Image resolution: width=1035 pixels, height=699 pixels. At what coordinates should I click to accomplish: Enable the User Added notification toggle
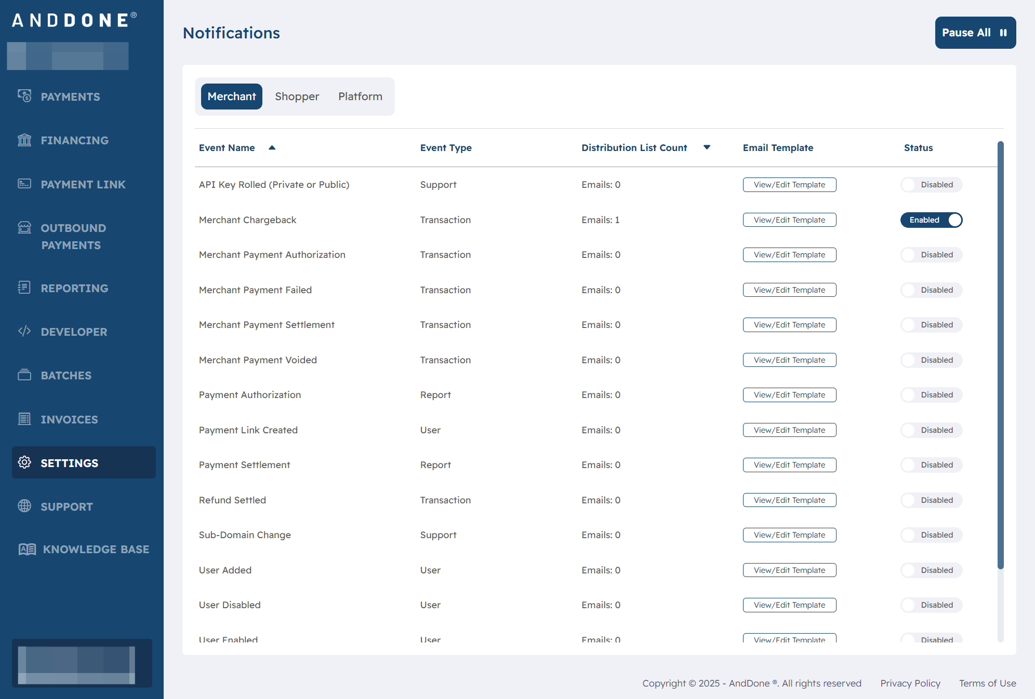931,570
